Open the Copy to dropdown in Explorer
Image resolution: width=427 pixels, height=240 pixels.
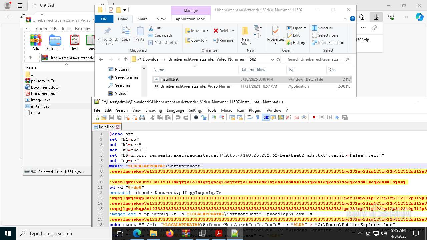tap(196, 40)
